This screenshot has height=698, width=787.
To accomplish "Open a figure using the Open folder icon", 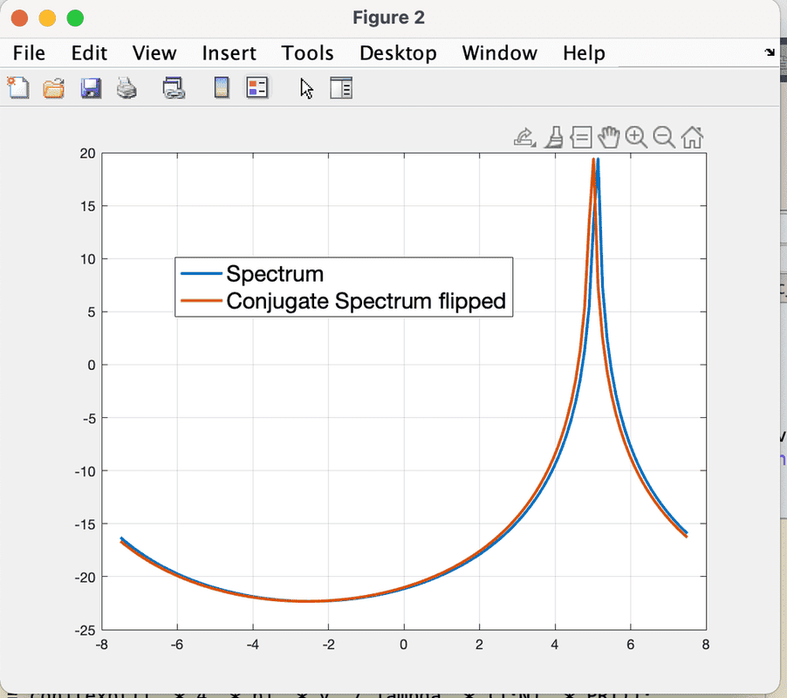I will point(53,87).
